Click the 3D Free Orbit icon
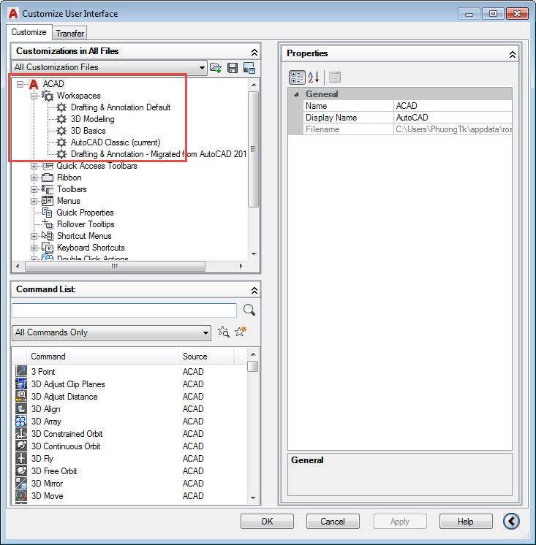The height and width of the screenshot is (545, 536). click(x=21, y=471)
